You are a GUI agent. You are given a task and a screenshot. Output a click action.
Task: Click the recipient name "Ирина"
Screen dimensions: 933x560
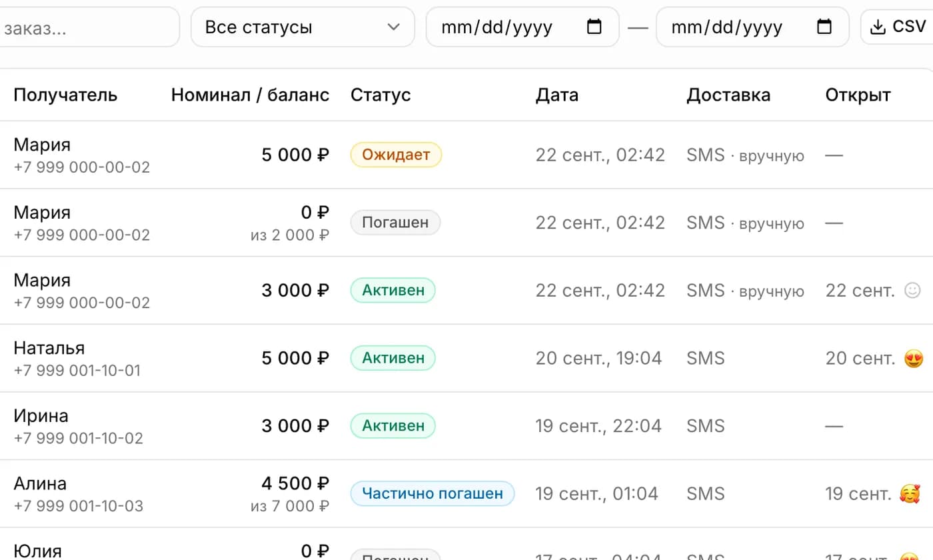coord(41,416)
